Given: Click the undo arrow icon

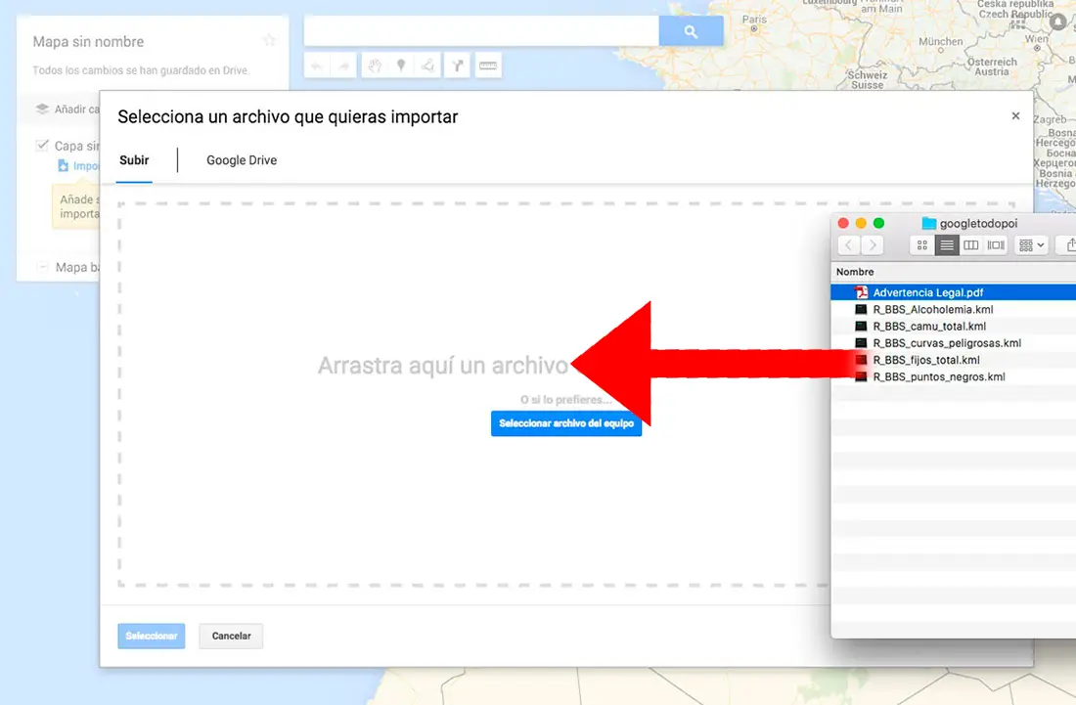Looking at the screenshot, I should pos(316,65).
